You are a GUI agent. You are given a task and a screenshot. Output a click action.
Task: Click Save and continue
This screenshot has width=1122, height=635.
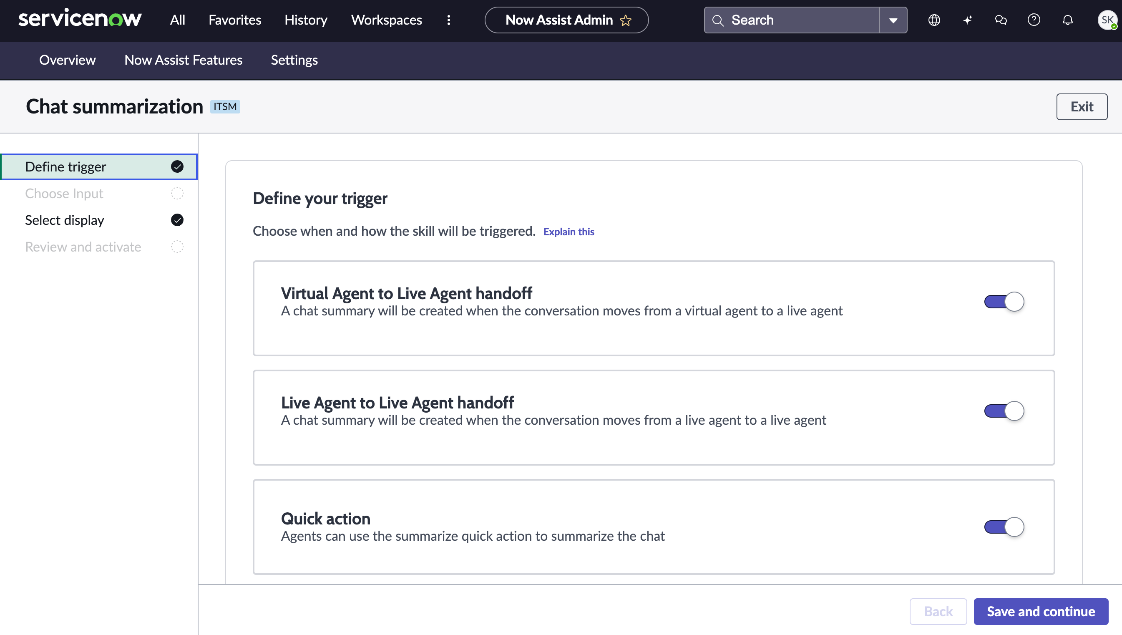tap(1041, 612)
